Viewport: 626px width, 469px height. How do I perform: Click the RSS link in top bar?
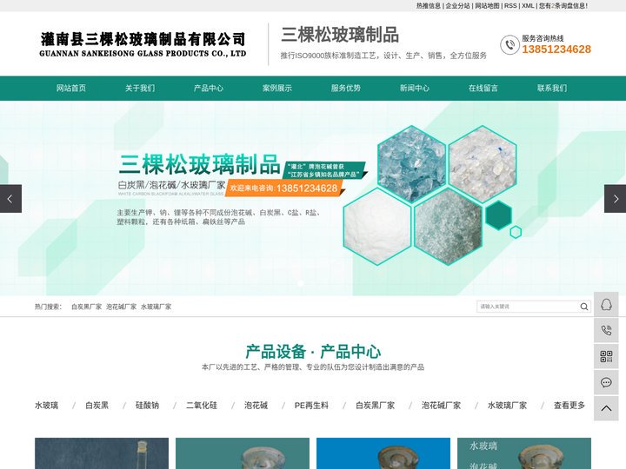click(x=510, y=6)
